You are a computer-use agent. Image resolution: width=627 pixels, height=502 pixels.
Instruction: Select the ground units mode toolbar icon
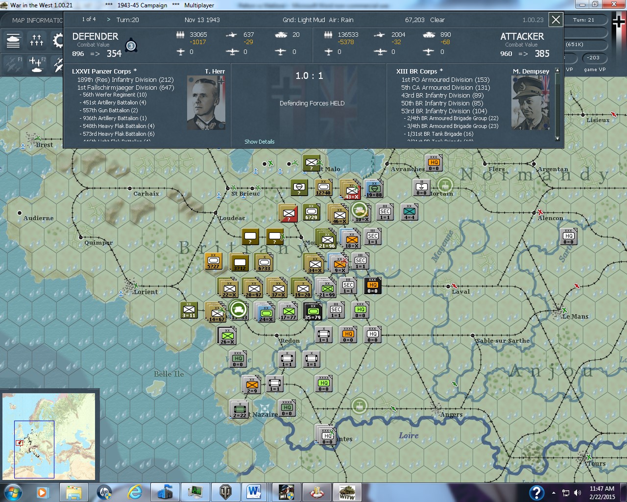13,41
